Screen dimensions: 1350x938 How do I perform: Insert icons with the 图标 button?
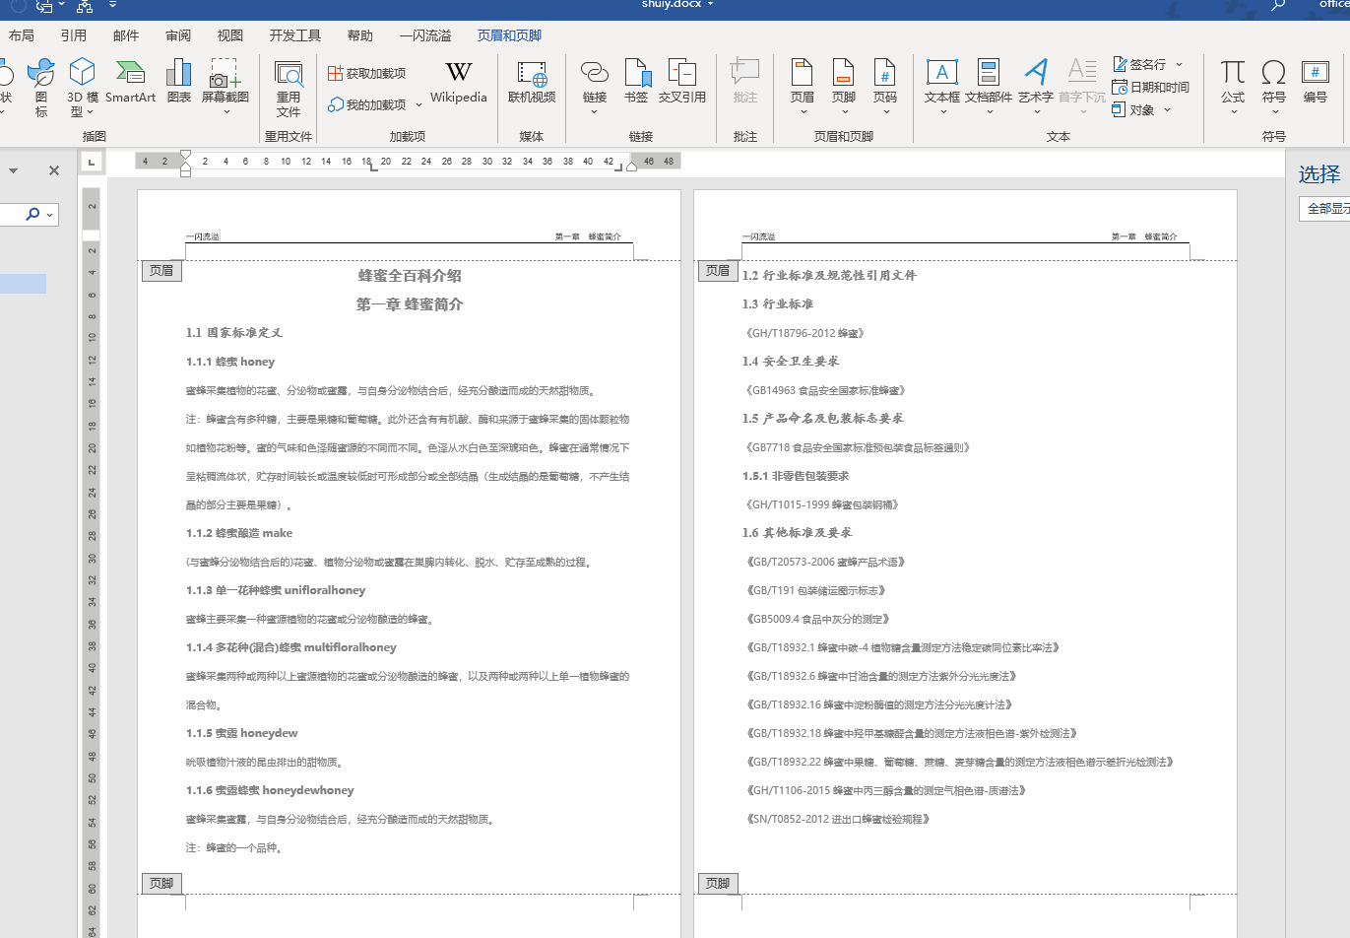click(x=40, y=87)
